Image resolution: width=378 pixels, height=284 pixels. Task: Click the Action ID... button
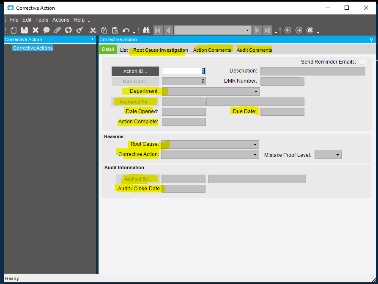135,71
